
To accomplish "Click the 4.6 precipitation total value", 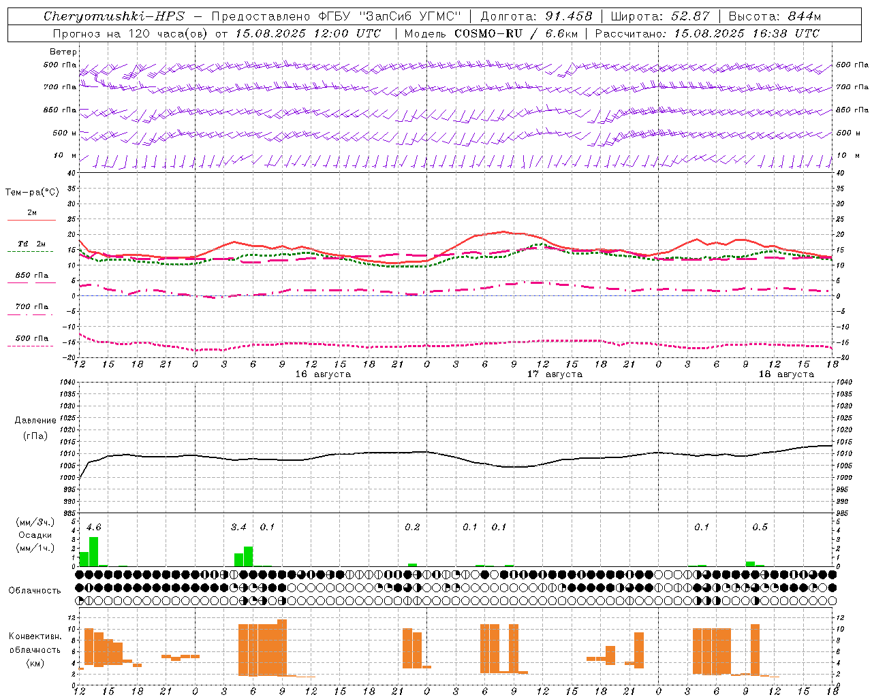I will (x=94, y=528).
